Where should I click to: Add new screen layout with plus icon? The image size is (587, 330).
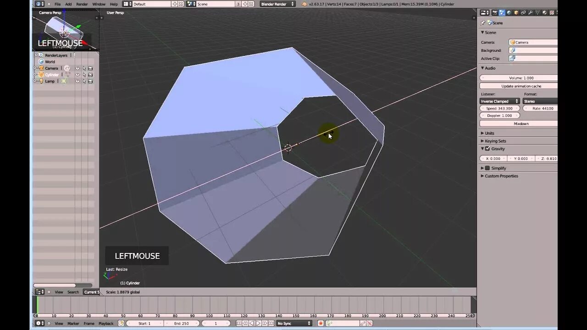(x=175, y=4)
